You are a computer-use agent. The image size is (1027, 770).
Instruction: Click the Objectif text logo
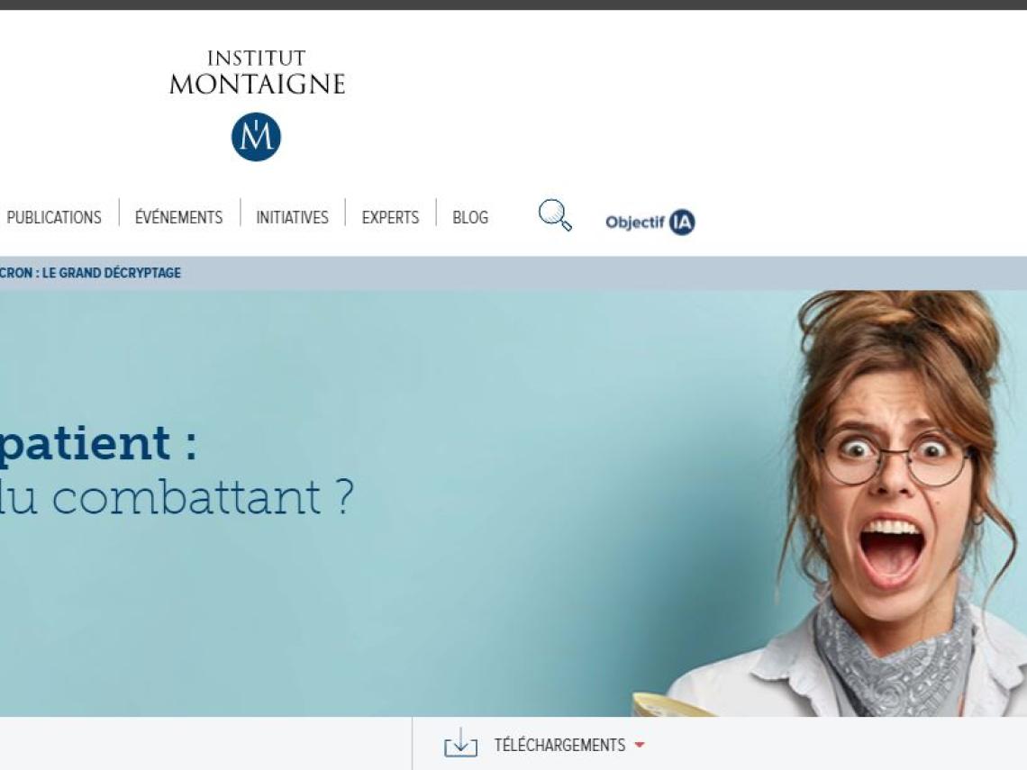[x=635, y=222]
